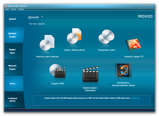The image size is (159, 116).
Task: Click the Запись образа диска label
Action: (x=74, y=50)
